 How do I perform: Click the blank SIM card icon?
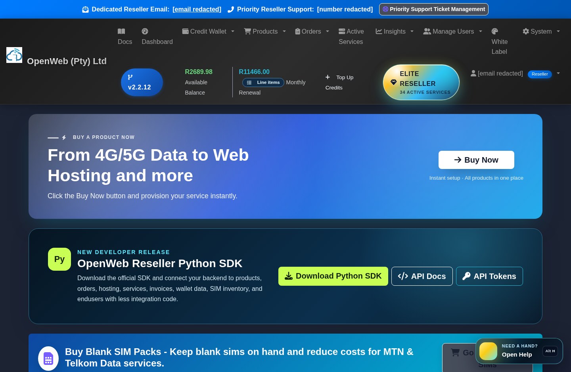[x=48, y=359]
